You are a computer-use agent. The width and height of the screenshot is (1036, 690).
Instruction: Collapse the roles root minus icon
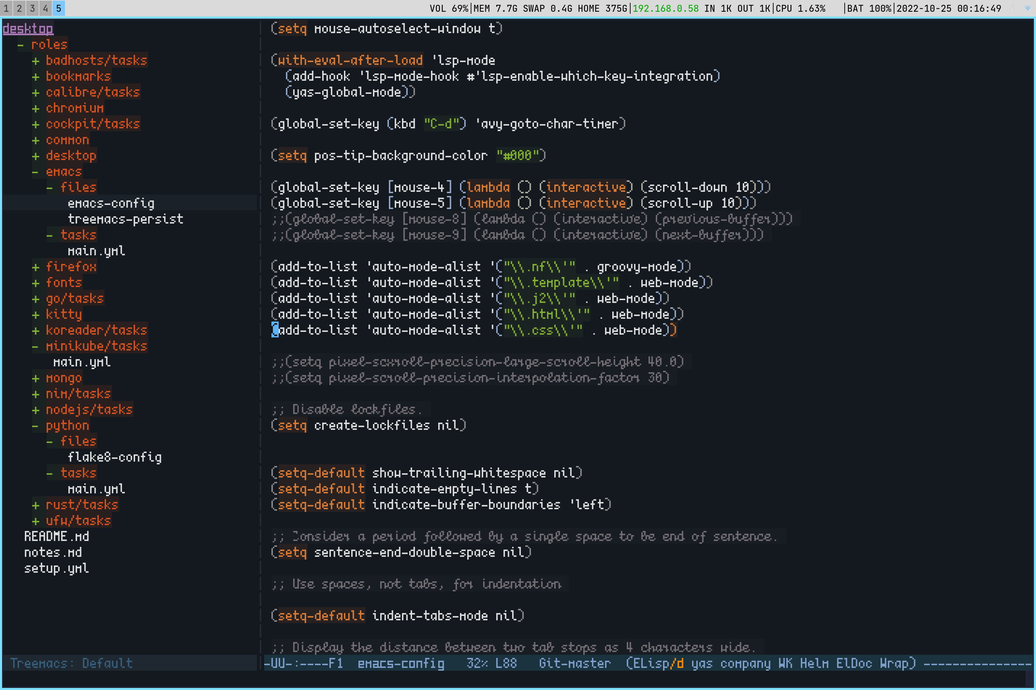point(21,45)
